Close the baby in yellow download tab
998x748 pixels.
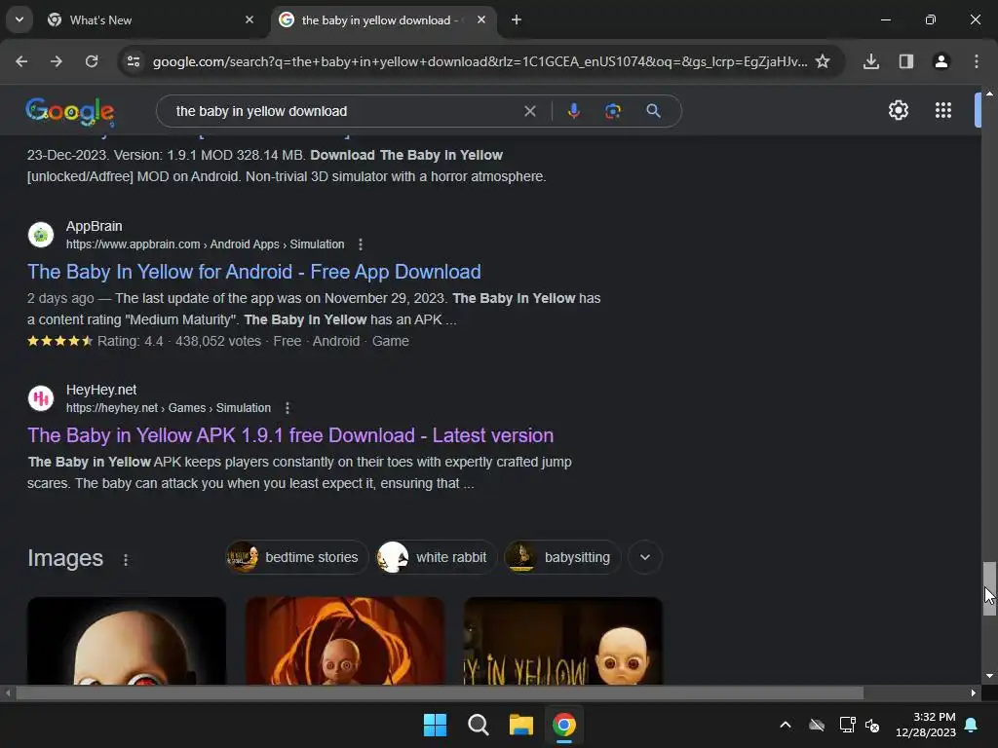coord(481,20)
